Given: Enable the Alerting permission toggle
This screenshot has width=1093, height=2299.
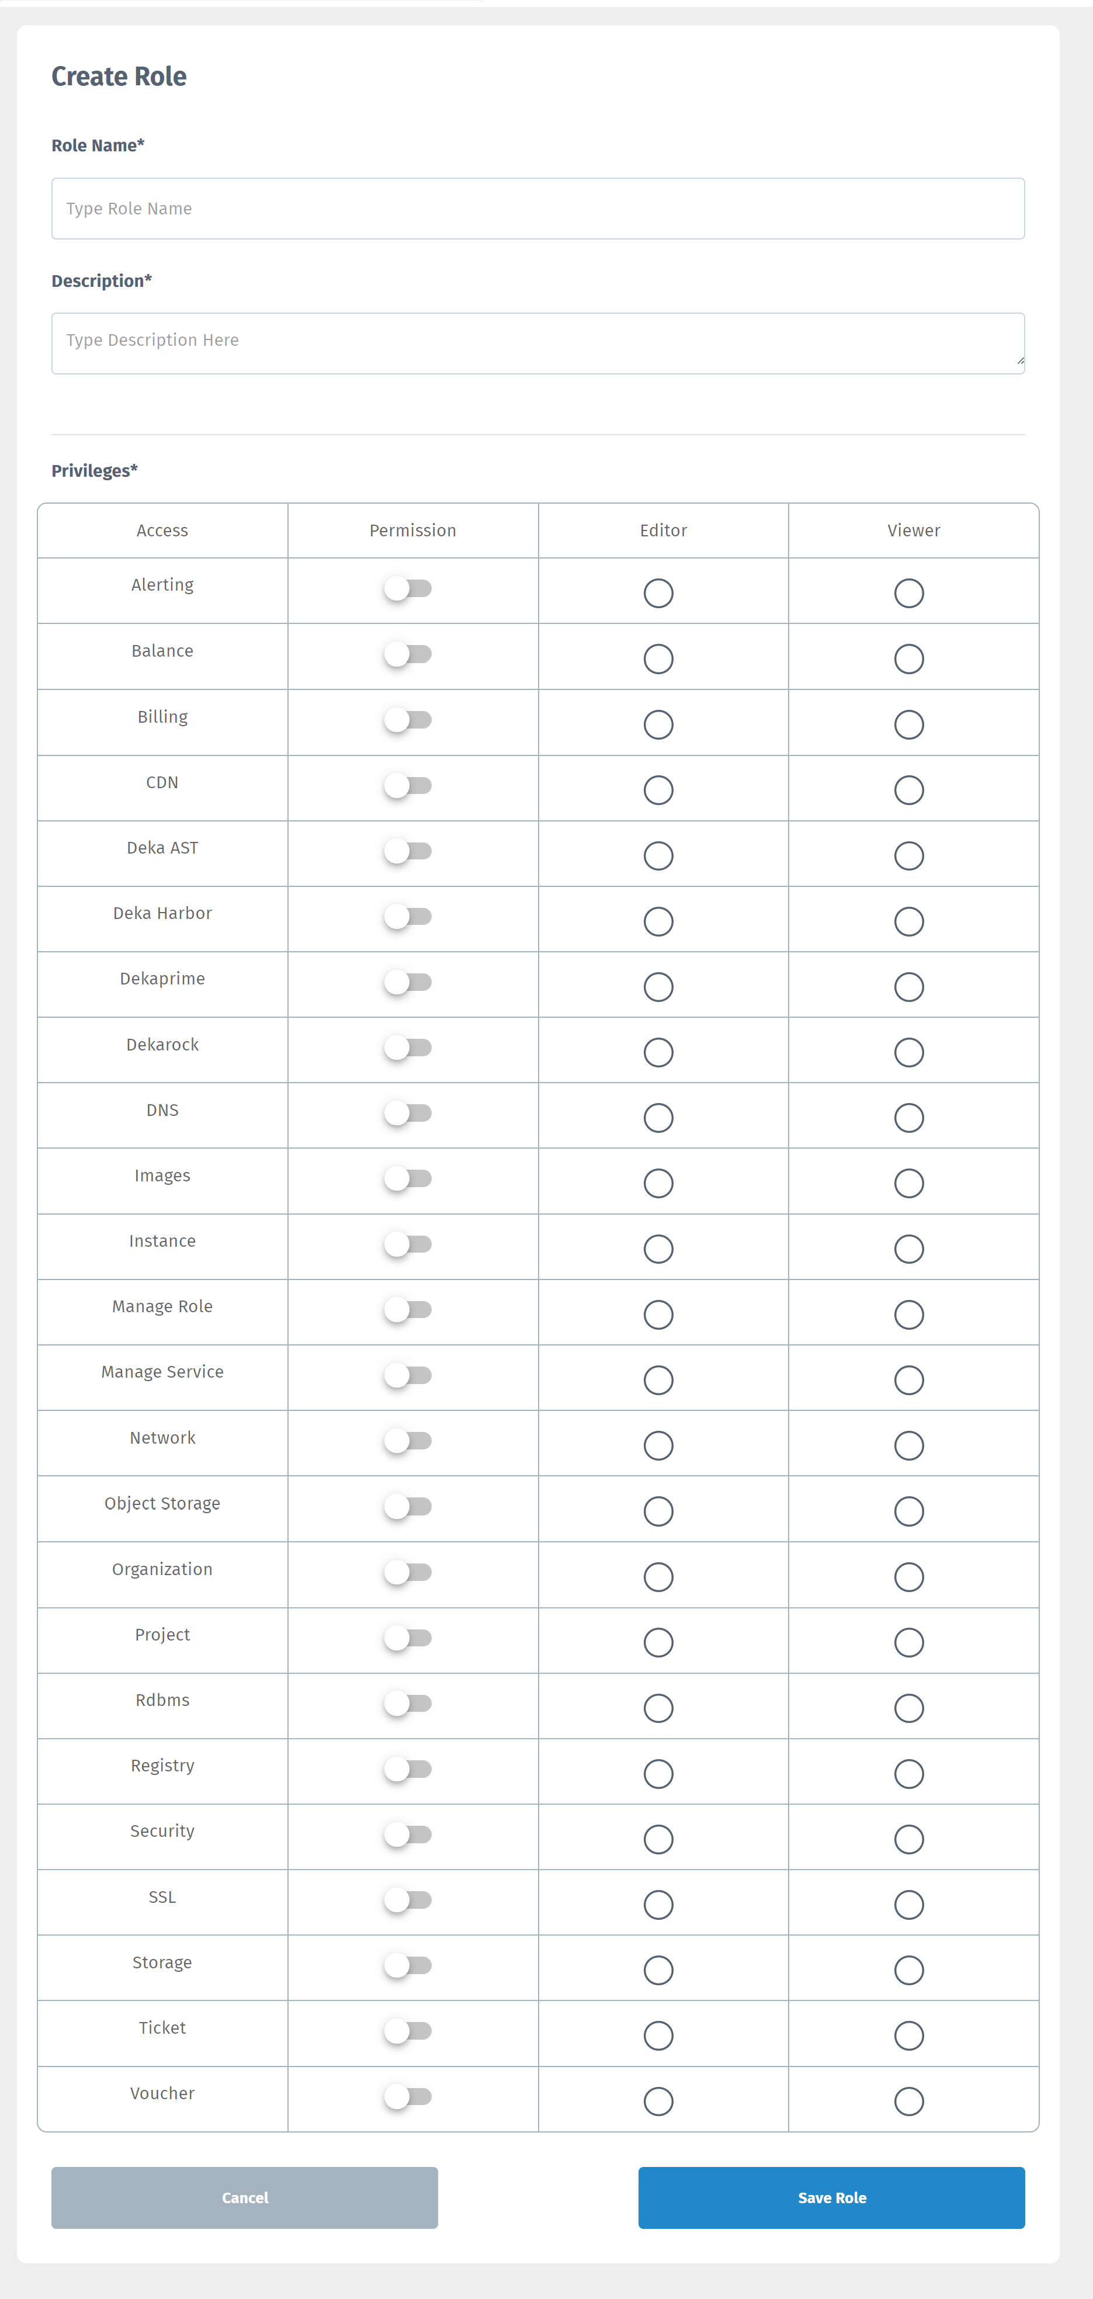Looking at the screenshot, I should tap(408, 589).
